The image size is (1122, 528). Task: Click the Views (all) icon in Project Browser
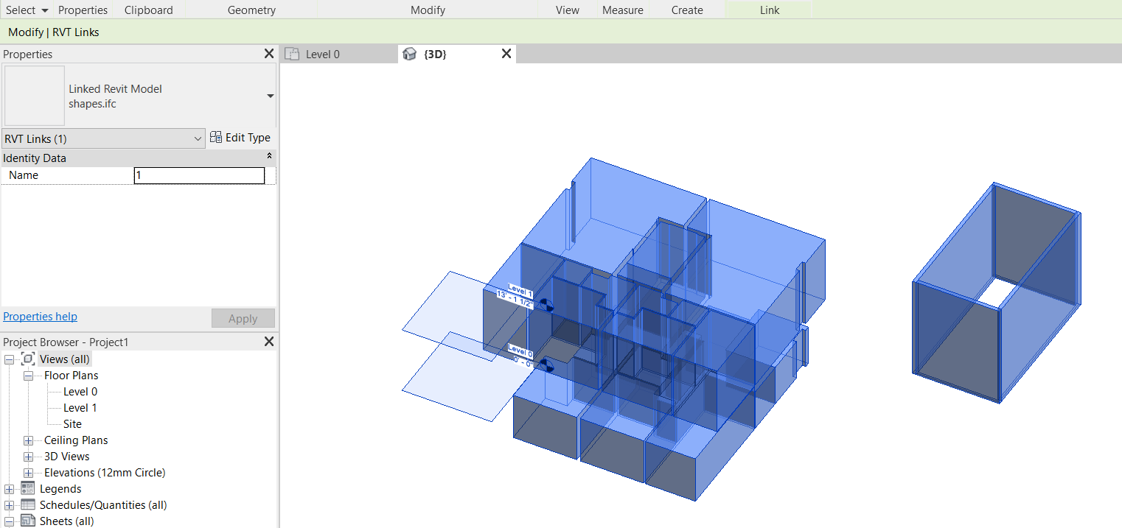point(27,359)
